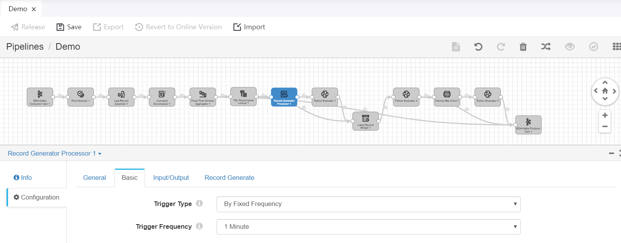This screenshot has width=621, height=243.
Task: Click the zoom in plus button
Action: click(605, 116)
